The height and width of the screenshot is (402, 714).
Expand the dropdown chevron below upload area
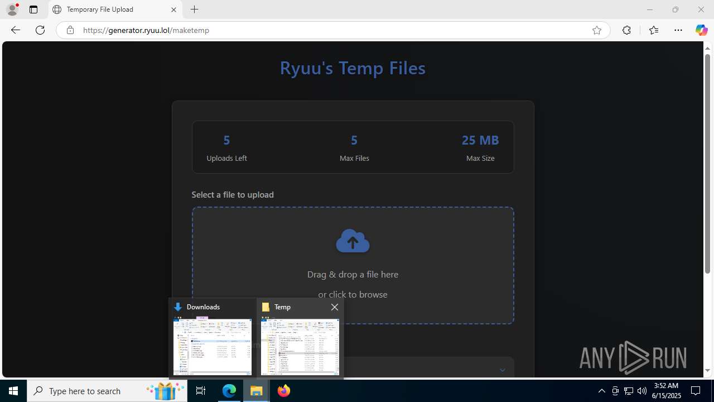[x=502, y=370]
